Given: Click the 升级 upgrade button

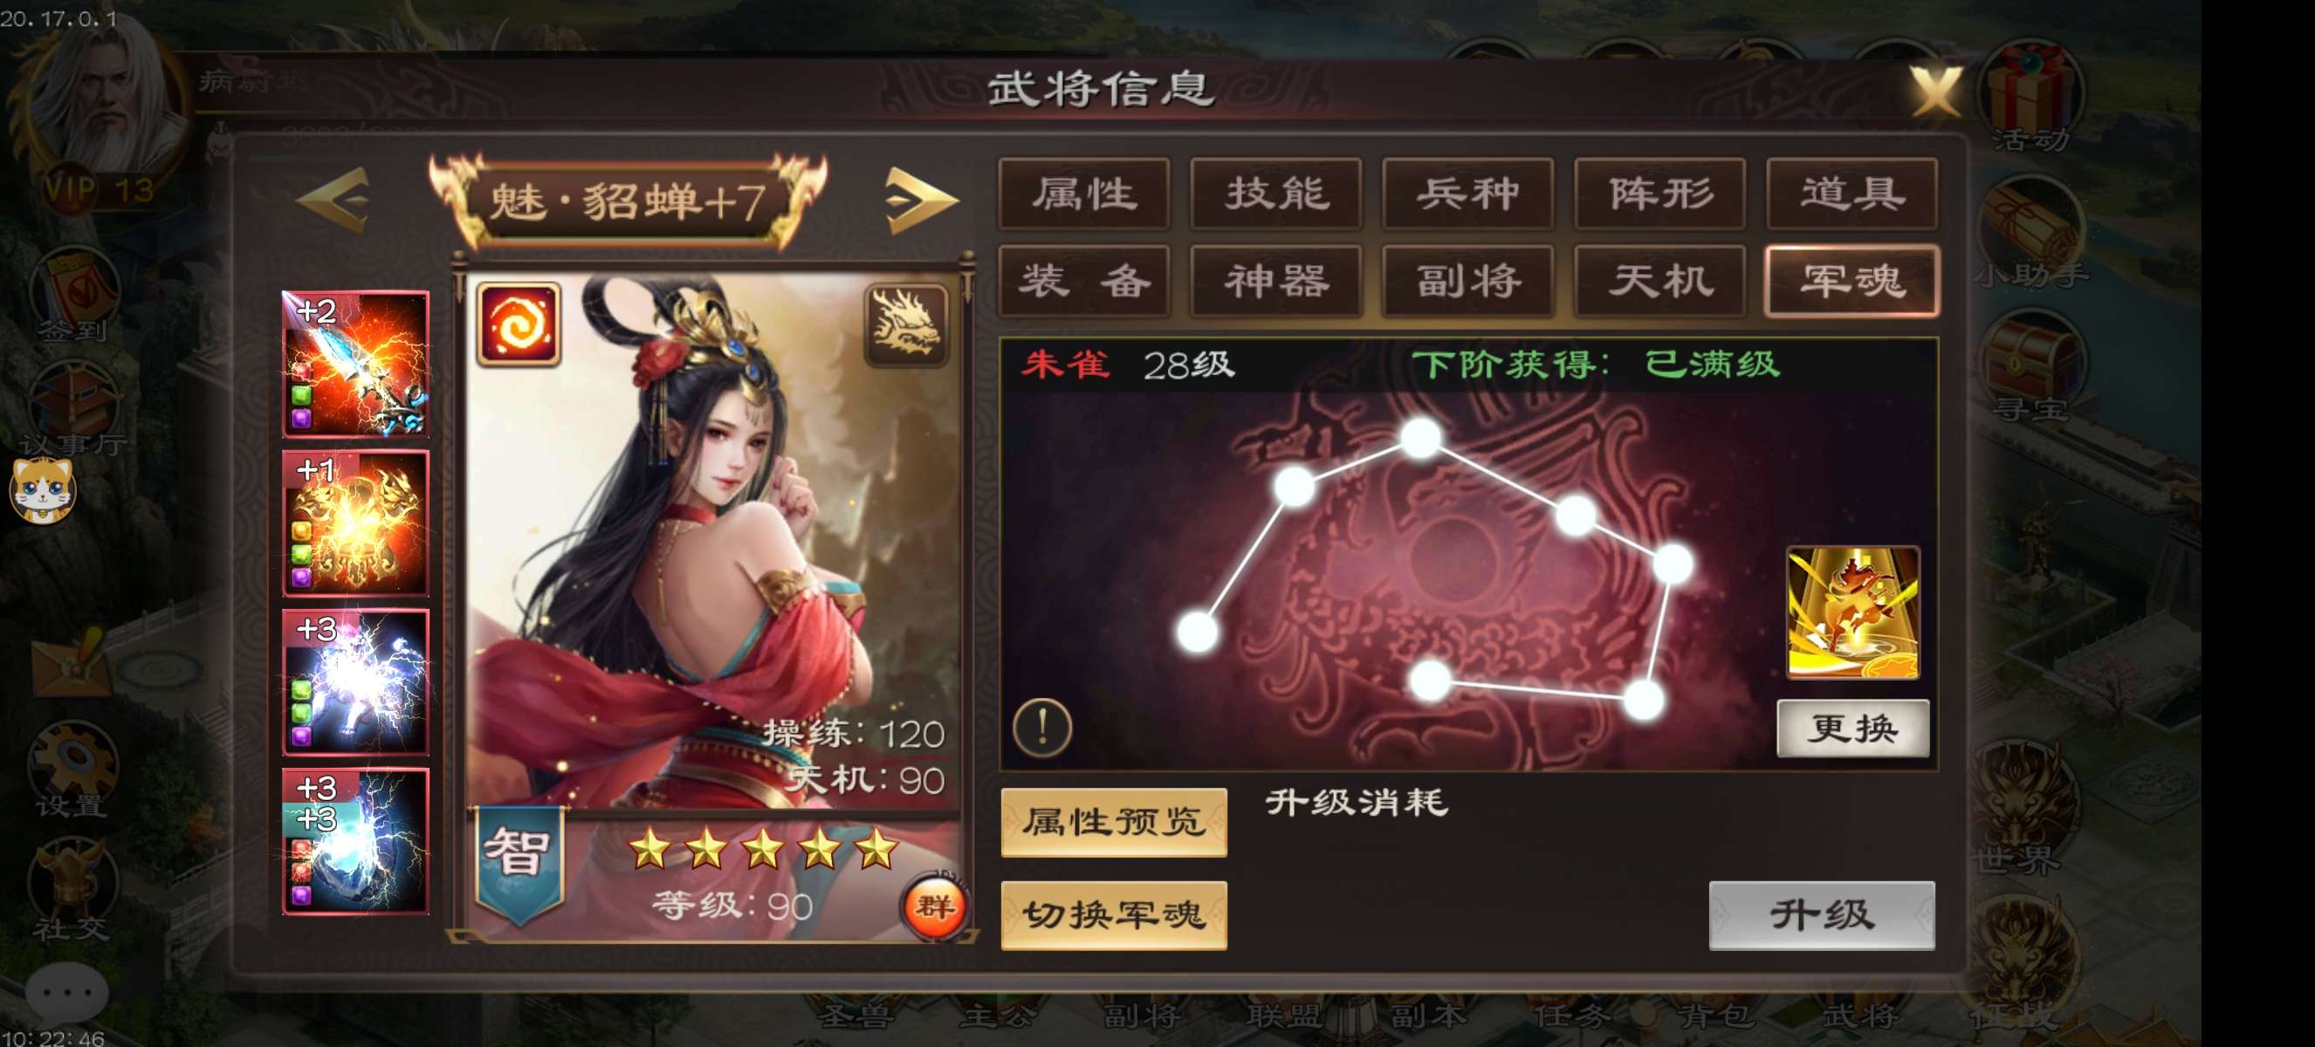Looking at the screenshot, I should (x=1822, y=915).
